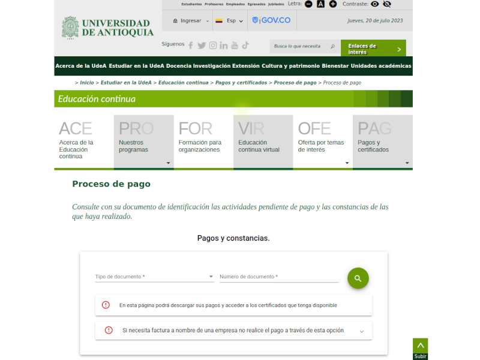Select the Oferta por temas de interés tab

point(323,142)
